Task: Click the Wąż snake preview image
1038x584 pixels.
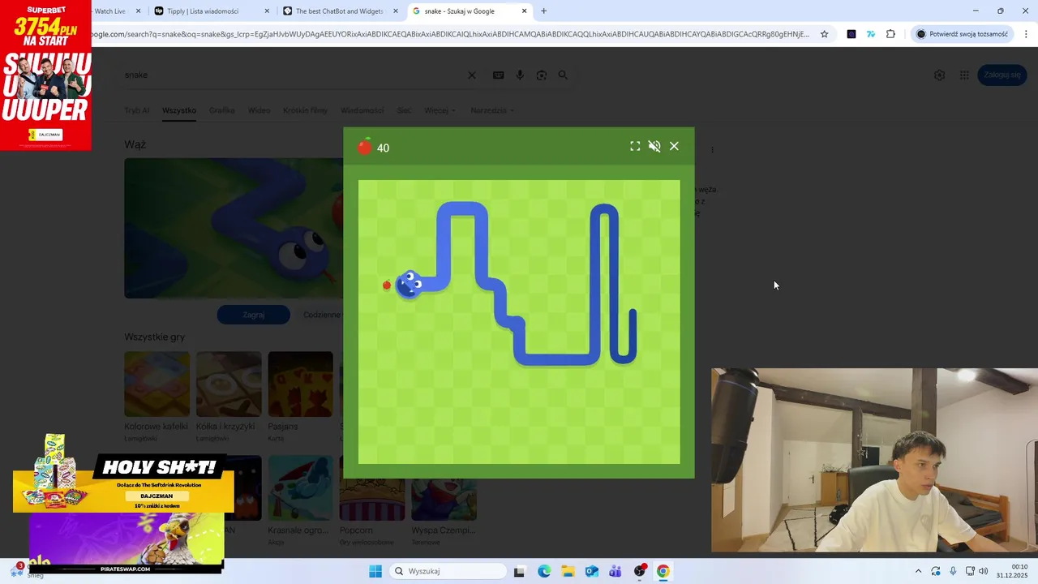Action: (x=234, y=228)
